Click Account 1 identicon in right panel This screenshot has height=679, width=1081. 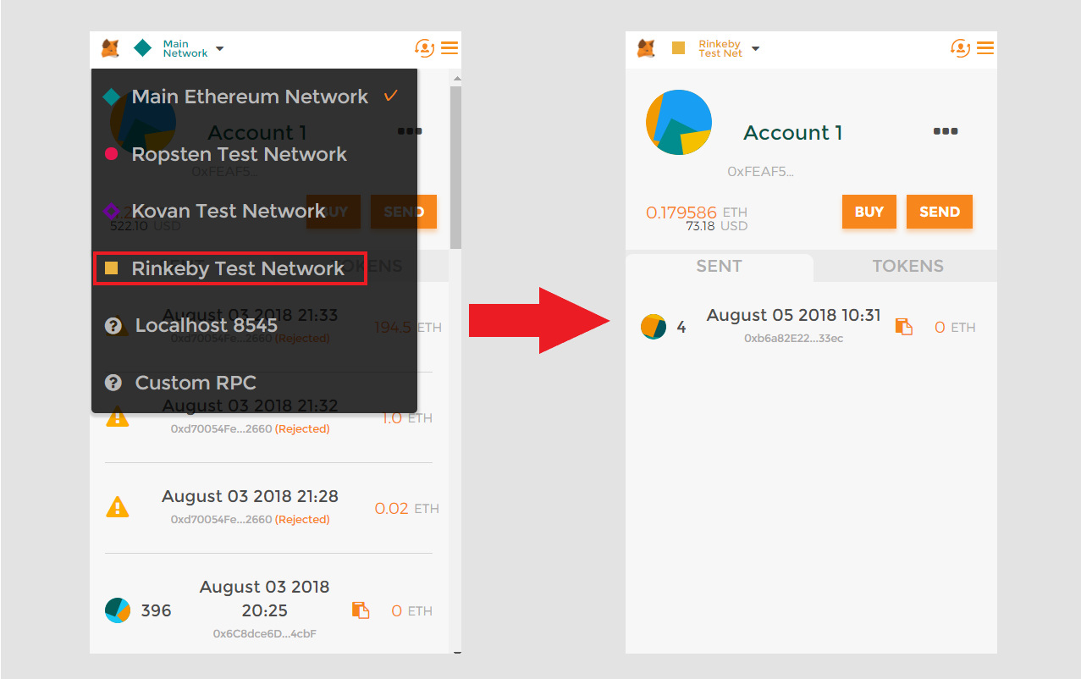point(679,122)
